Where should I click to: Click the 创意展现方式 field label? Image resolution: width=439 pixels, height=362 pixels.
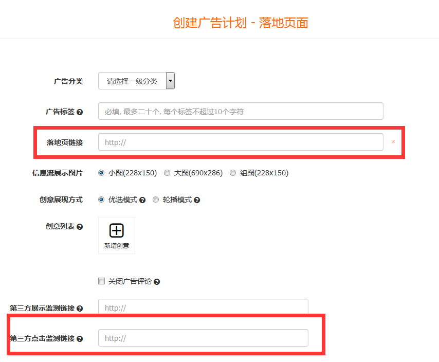61,200
